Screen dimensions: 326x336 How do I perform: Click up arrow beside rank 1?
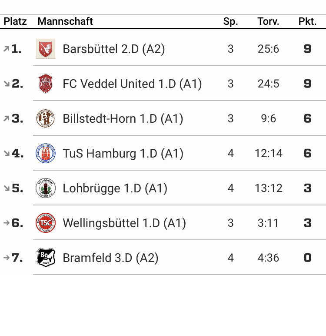(x=7, y=49)
